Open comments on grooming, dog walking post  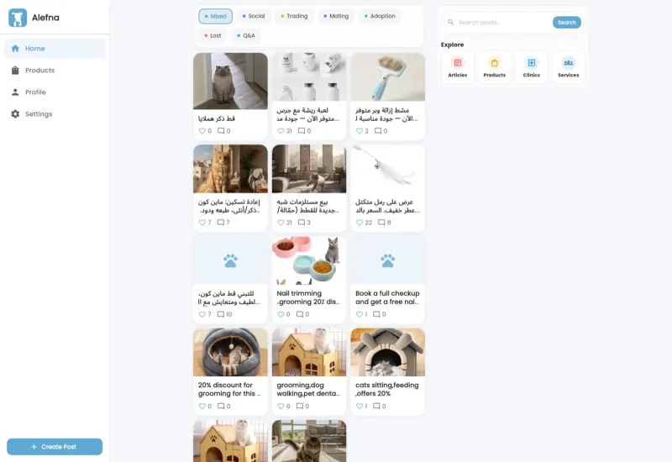click(x=300, y=407)
